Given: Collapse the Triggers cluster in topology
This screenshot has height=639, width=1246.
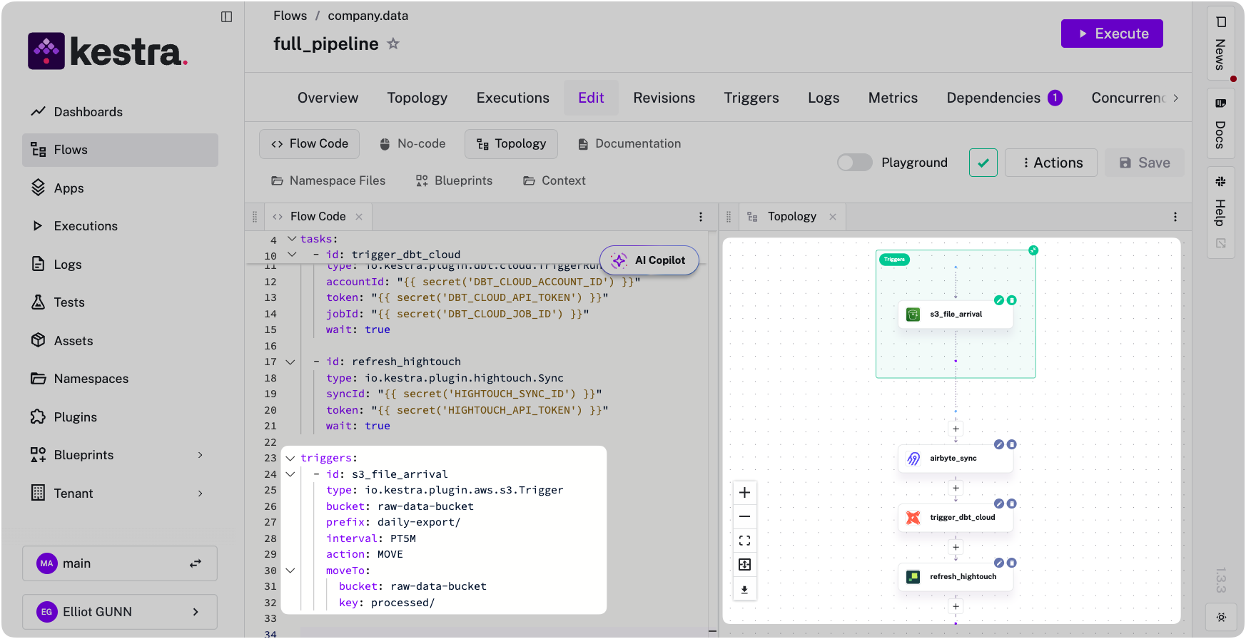Looking at the screenshot, I should (x=1033, y=250).
